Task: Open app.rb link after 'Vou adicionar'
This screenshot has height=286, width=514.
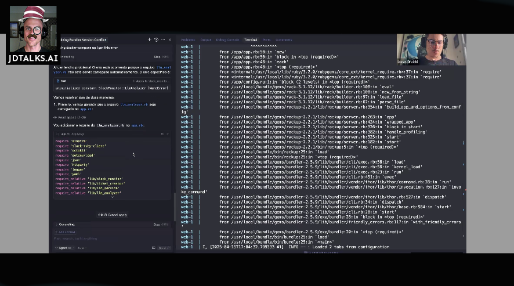Action: pos(137,125)
